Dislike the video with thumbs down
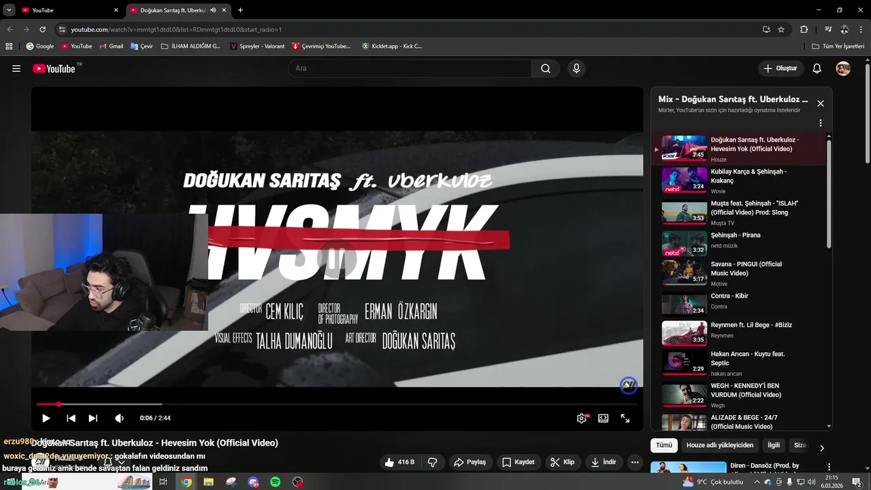This screenshot has width=871, height=490. [x=433, y=462]
